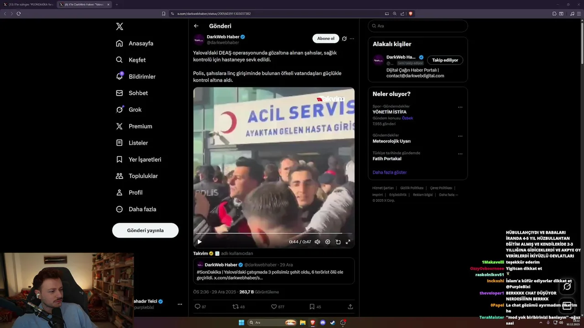Close the DarkWeb Haber tab
Image resolution: width=584 pixels, height=328 pixels.
(108, 5)
